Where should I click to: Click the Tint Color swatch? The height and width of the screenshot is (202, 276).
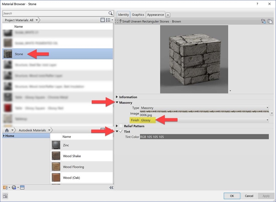(204, 137)
